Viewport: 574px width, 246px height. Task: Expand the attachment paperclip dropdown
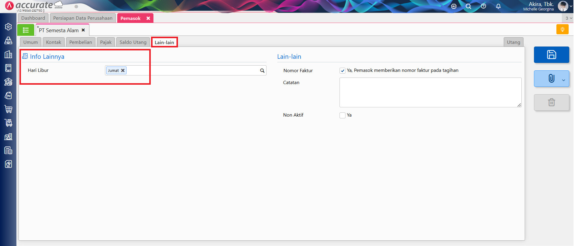(x=564, y=80)
